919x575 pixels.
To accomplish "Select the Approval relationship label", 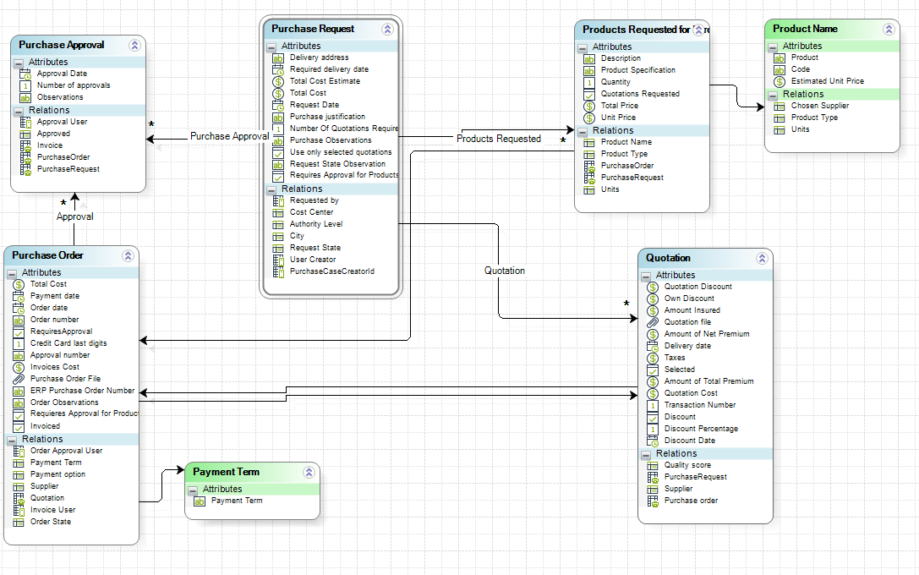I will point(75,216).
